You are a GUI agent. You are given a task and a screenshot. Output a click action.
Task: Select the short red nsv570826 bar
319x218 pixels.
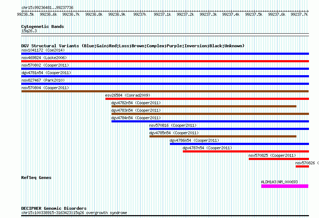302,166
